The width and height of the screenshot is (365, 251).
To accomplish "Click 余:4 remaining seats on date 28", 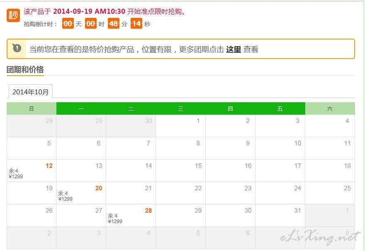I will (113, 216).
